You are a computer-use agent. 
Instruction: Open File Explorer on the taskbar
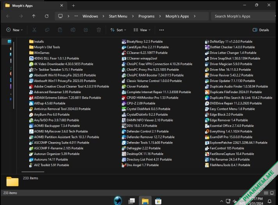(x=145, y=201)
